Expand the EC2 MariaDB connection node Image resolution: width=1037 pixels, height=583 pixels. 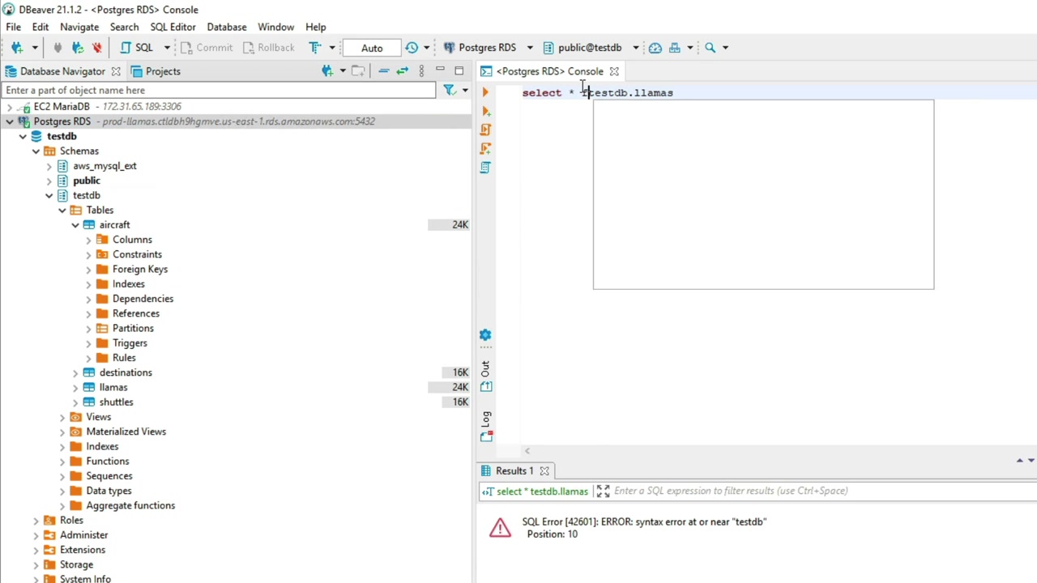10,106
